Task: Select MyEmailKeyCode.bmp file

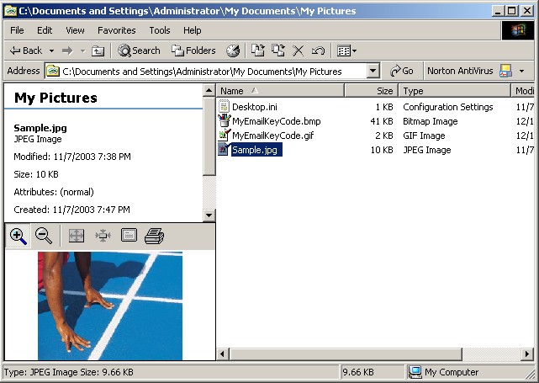Action: tap(277, 121)
